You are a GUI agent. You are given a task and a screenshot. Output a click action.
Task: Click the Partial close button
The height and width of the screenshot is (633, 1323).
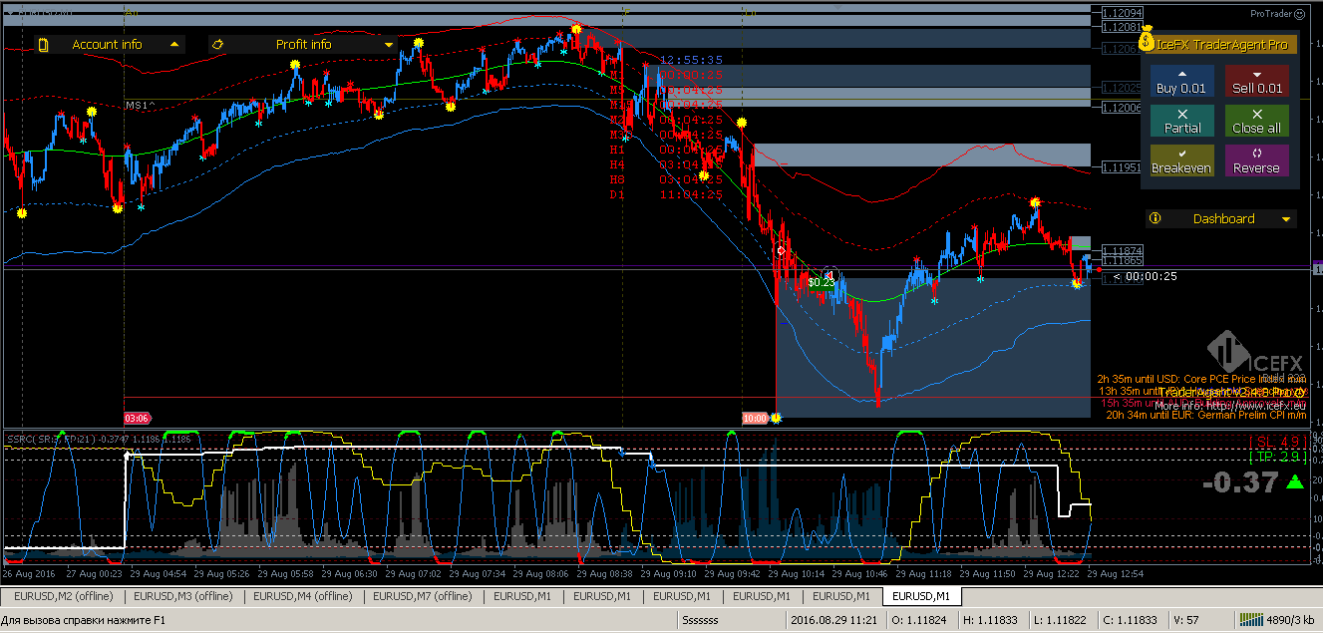pos(1181,122)
